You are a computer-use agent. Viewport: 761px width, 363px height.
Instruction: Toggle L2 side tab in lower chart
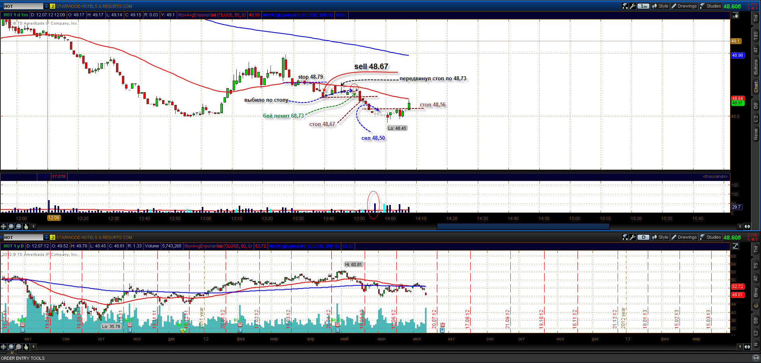(x=756, y=332)
